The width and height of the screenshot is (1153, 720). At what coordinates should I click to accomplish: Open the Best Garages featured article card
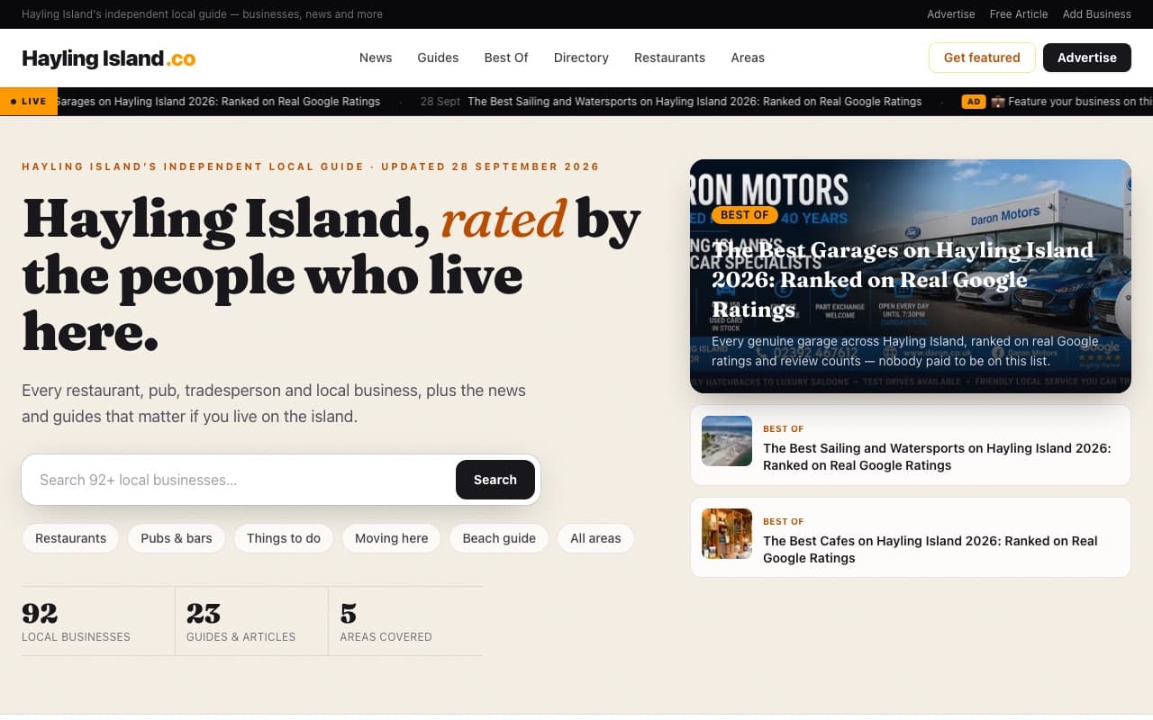tap(911, 276)
